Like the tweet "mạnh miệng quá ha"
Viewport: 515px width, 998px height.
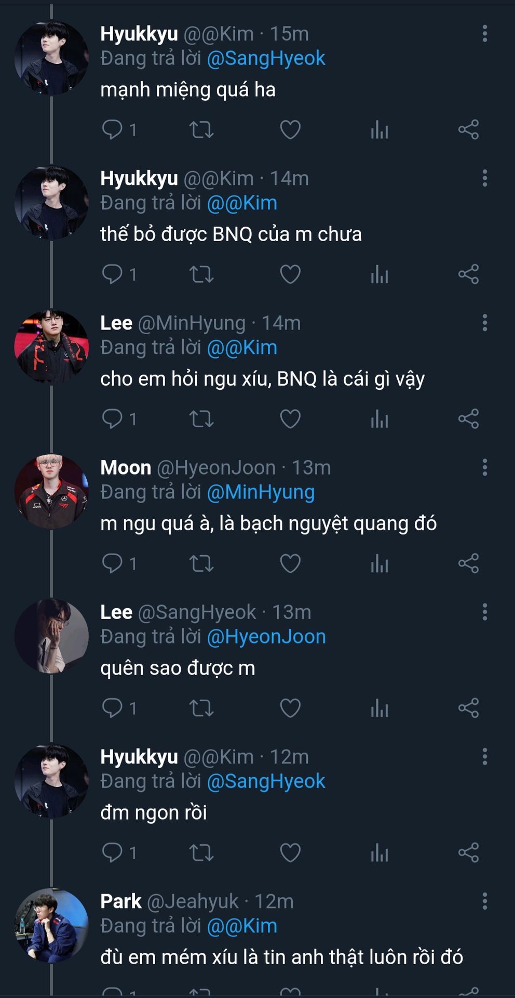290,130
